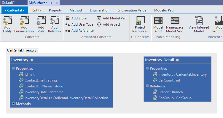
Task: Close the MySurface document tab
Action: pyautogui.click(x=57, y=3)
